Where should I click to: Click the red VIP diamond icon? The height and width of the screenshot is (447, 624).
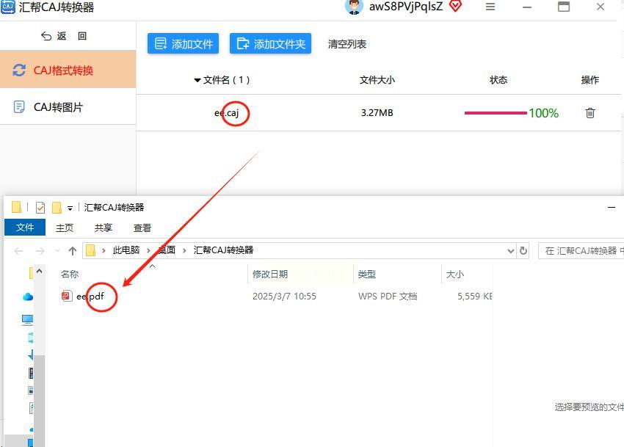455,6
